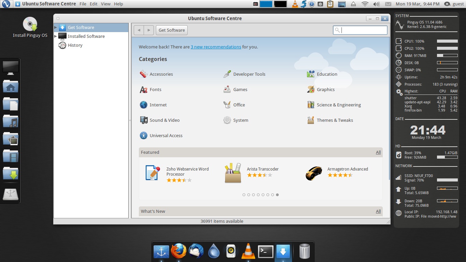Open the Trash in the dock
Viewport: 466px width, 262px height.
[x=304, y=251]
